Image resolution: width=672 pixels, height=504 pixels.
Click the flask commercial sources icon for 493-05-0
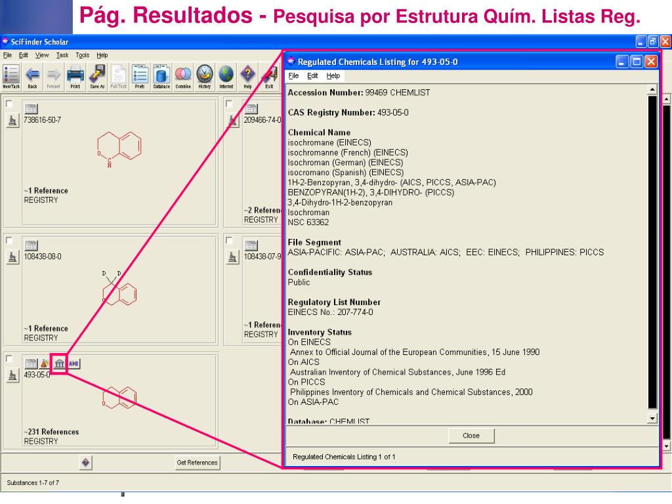click(x=44, y=364)
